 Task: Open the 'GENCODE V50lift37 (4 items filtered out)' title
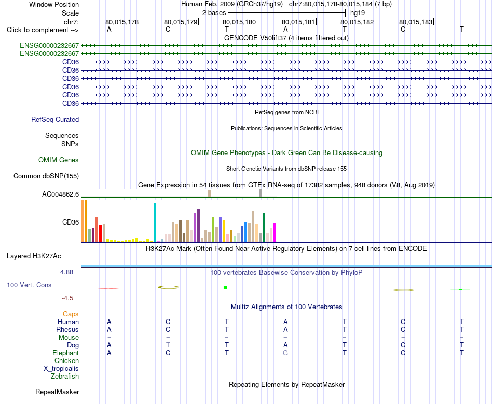point(286,38)
